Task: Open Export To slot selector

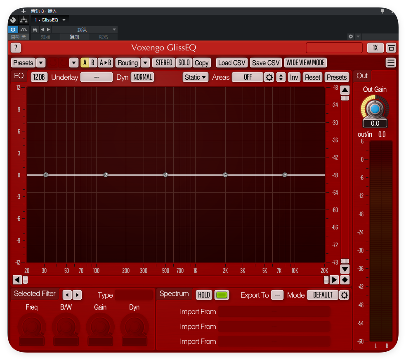Action: 277,295
